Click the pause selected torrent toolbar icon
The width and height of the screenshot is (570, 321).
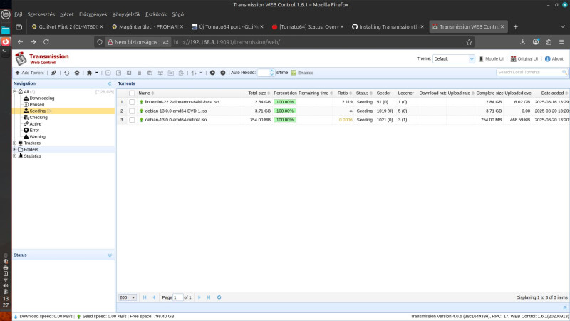click(x=118, y=73)
